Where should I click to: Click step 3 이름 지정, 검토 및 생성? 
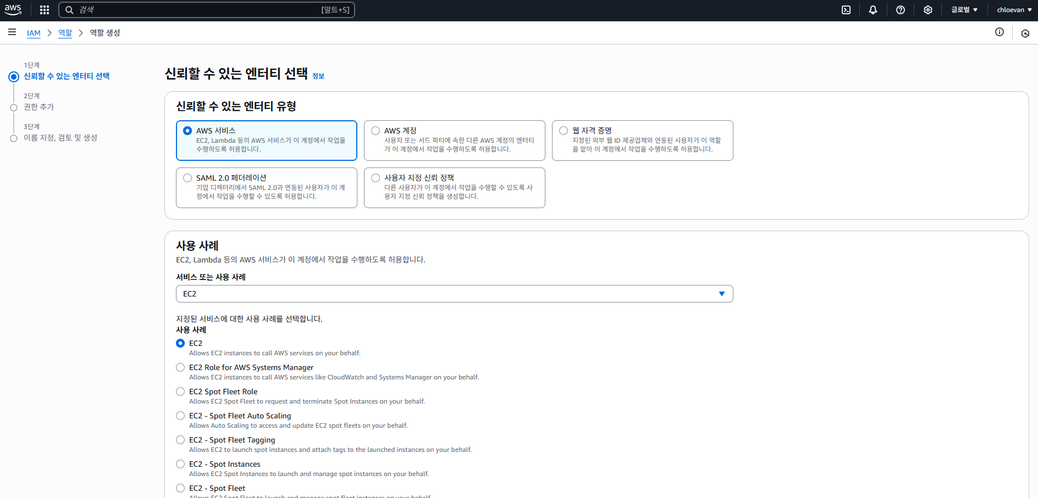click(x=60, y=138)
